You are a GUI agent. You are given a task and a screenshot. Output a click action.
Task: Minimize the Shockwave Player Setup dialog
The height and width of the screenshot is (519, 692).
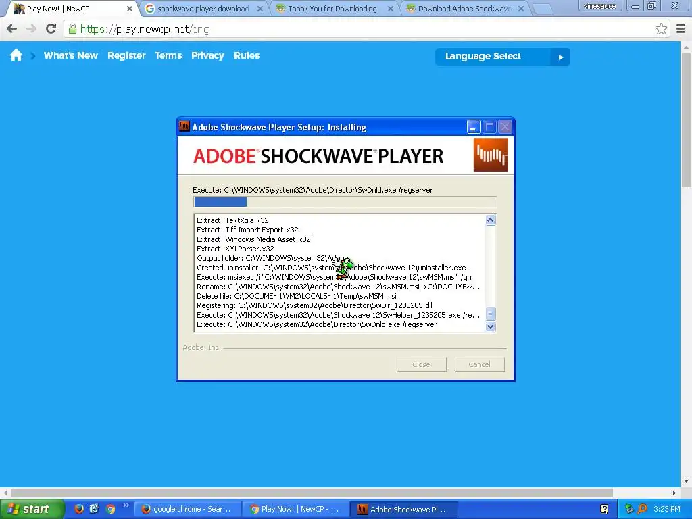474,127
